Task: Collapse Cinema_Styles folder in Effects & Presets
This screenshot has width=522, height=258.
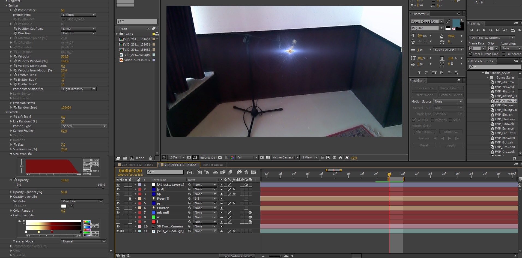Action: click(483, 73)
